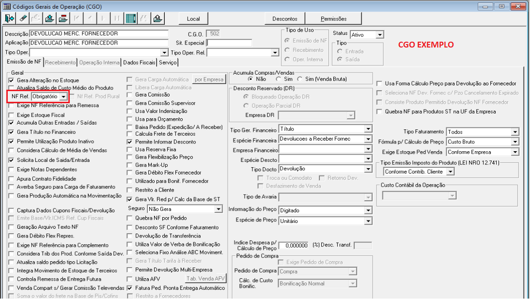Enable Quebra NF por Pedido checkbox
The image size is (532, 301).
point(129,218)
